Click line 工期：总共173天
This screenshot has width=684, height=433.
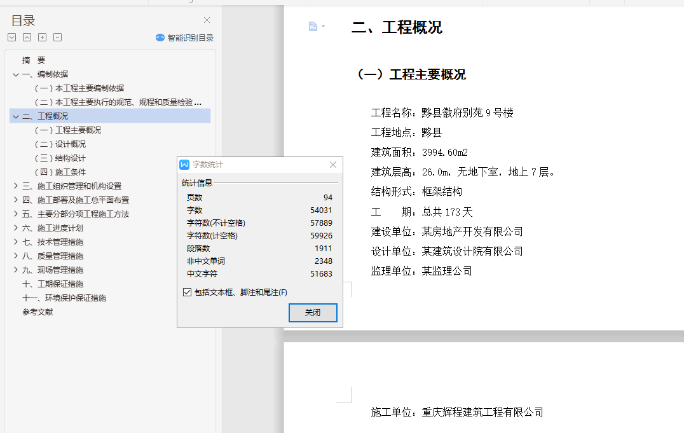(x=421, y=212)
